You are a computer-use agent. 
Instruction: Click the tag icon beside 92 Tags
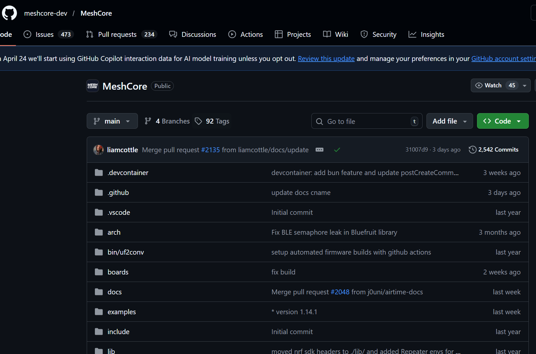coord(198,121)
